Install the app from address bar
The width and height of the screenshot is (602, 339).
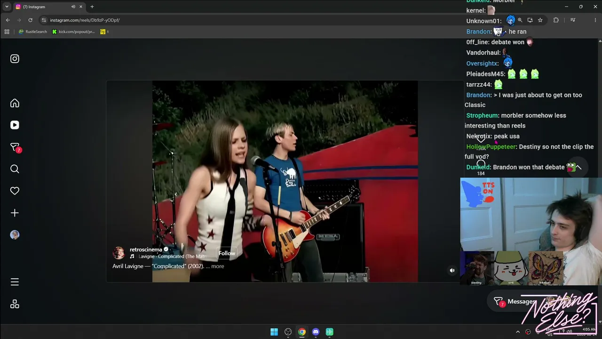point(530,20)
